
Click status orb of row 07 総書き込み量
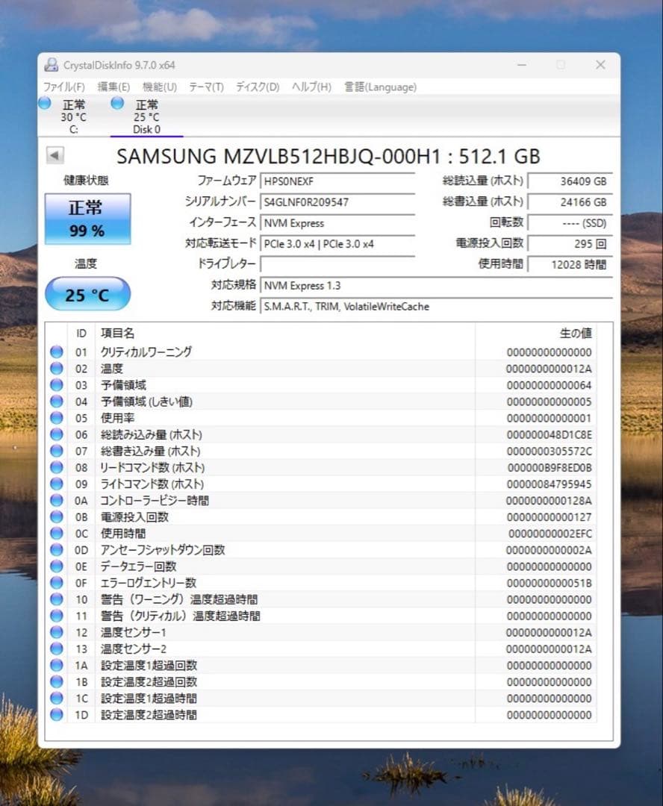(57, 451)
